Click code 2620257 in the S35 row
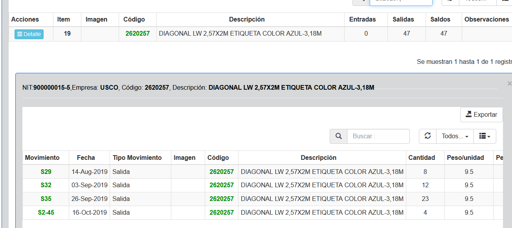Viewport: 512px width, 228px height. [x=222, y=199]
